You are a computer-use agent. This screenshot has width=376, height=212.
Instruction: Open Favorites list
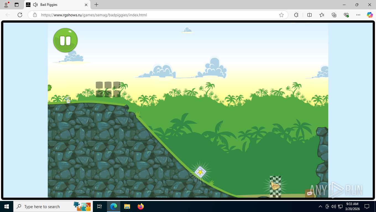pyautogui.click(x=322, y=15)
